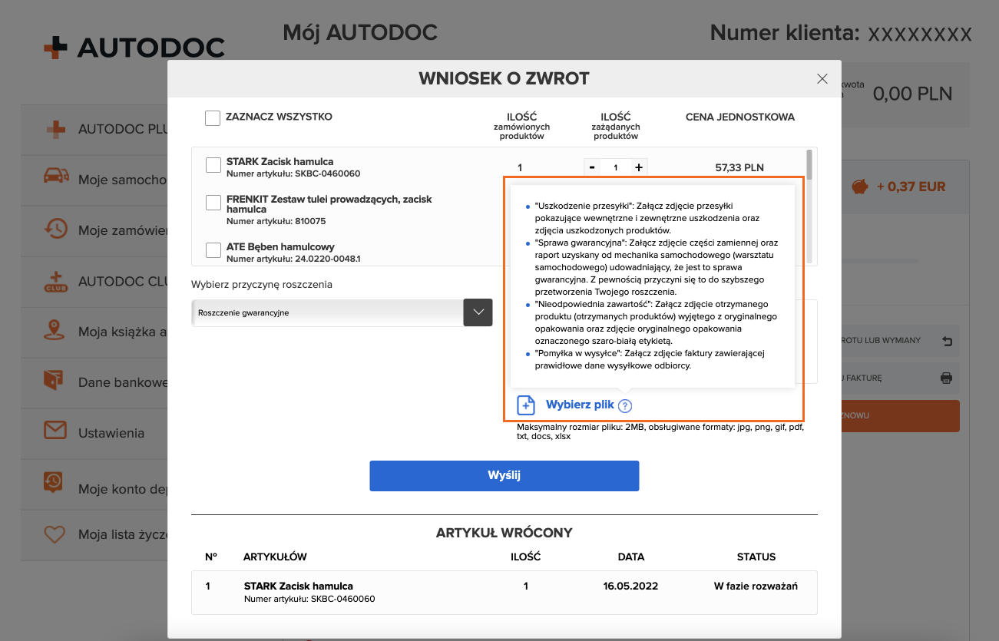Click the order history clock icon

click(55, 229)
